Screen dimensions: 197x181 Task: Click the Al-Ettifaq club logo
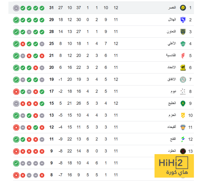click(x=183, y=79)
